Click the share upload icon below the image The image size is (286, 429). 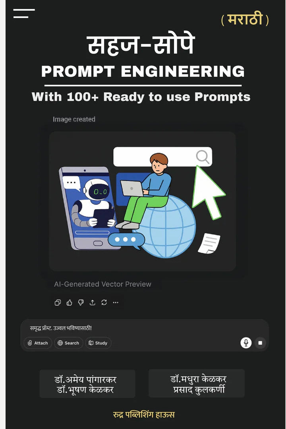(93, 302)
